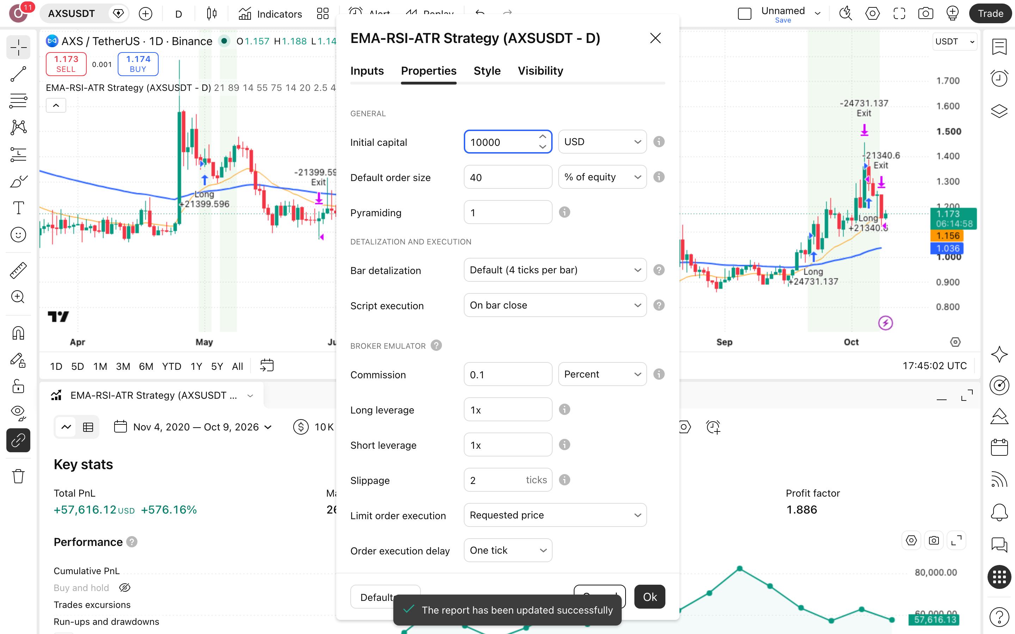
Task: Close the strategy settings dialog
Action: pos(656,38)
